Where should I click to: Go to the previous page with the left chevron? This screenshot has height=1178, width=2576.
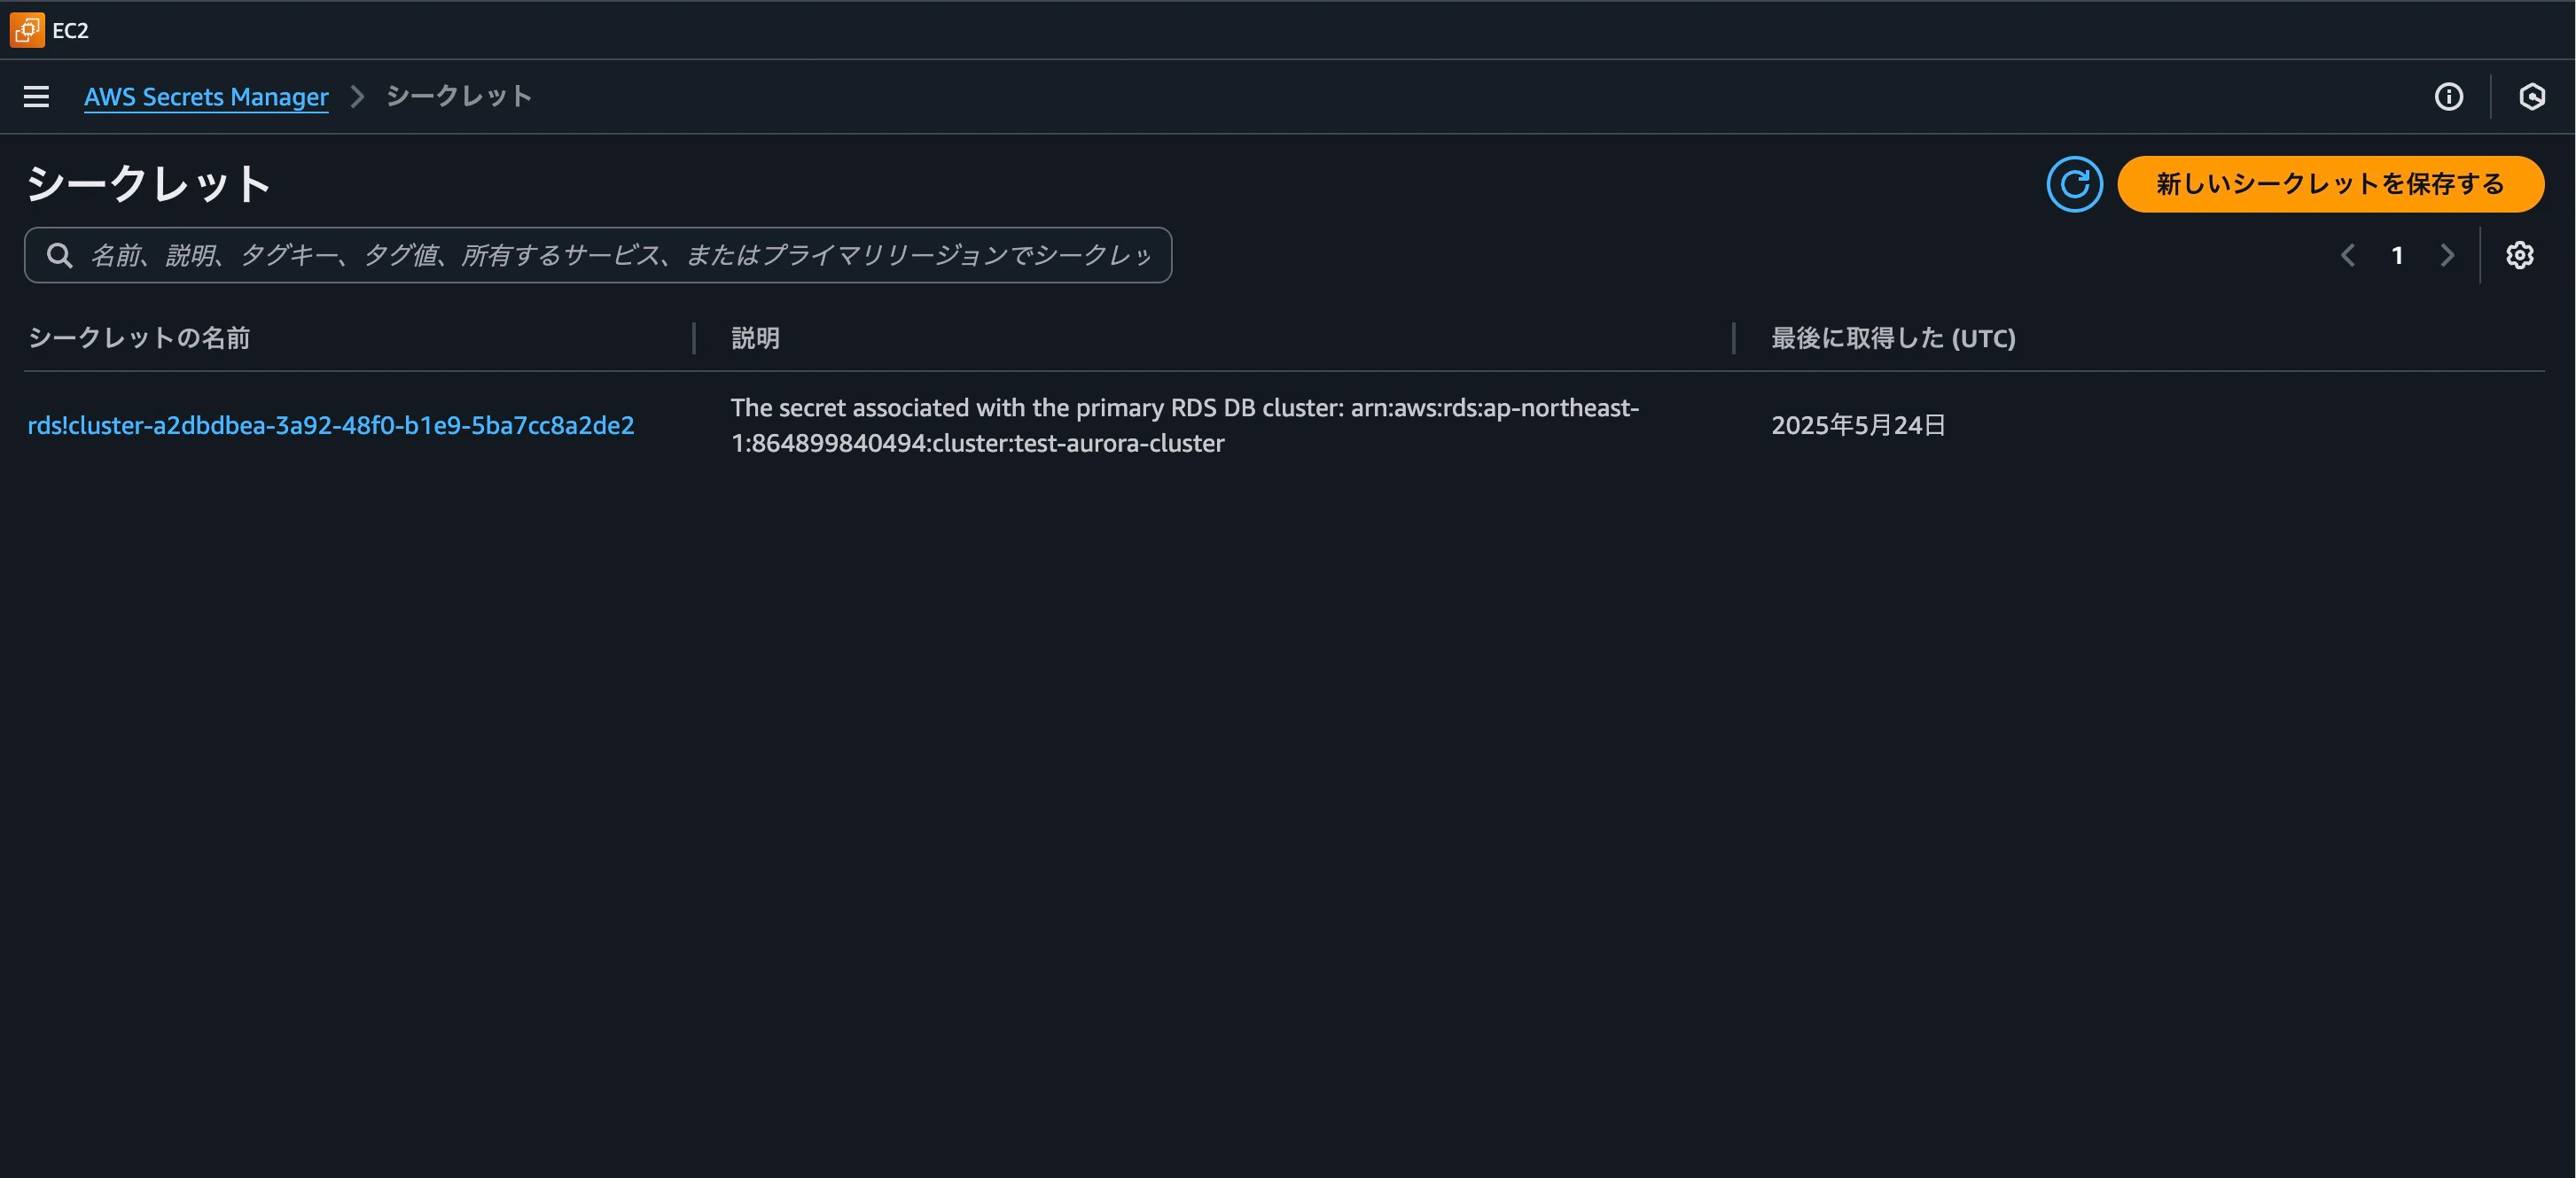pyautogui.click(x=2347, y=255)
